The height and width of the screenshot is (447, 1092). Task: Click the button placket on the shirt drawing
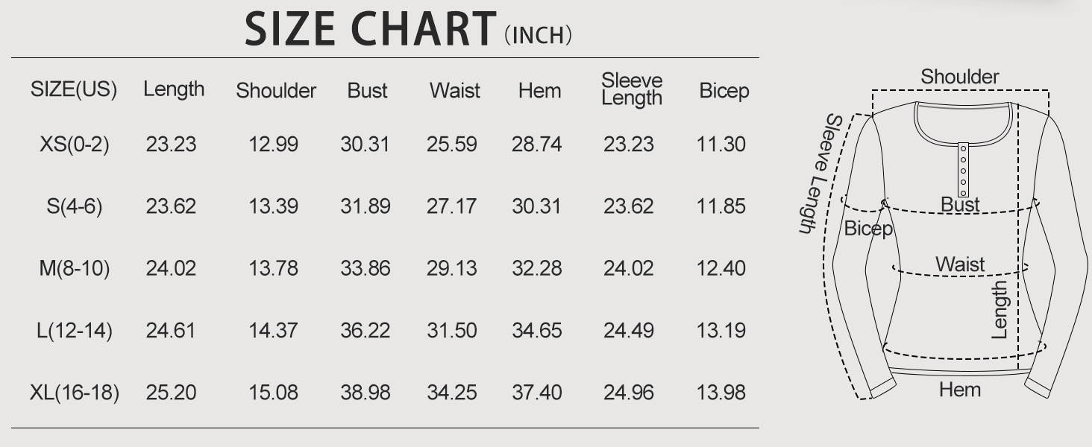pos(963,170)
